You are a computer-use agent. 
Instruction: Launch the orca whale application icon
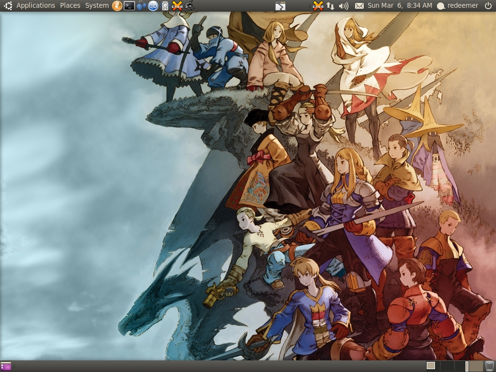(x=189, y=5)
